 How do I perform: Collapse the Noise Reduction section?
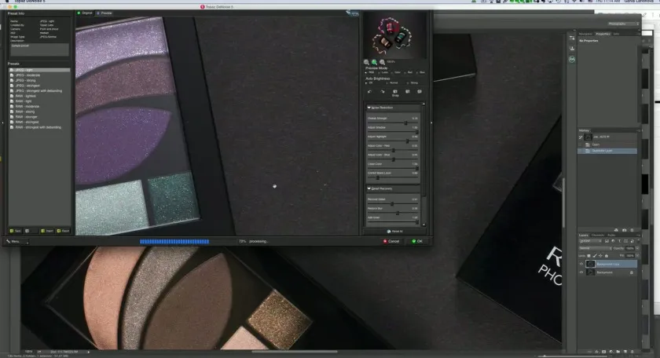click(369, 108)
